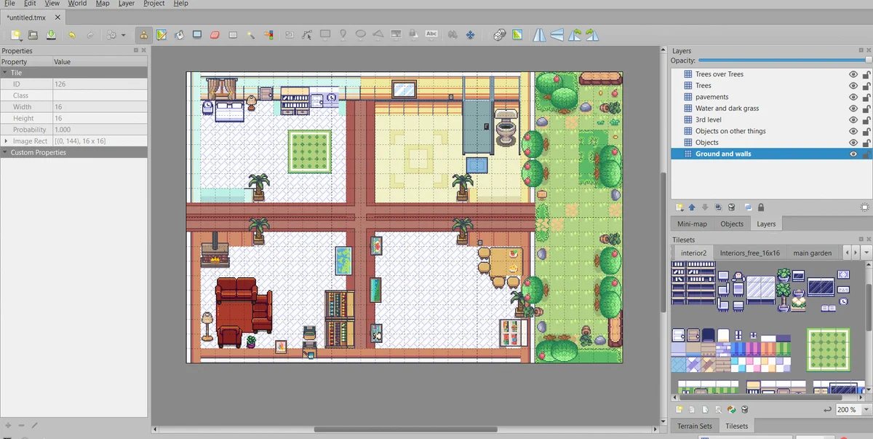Click the Undo arrow in toolbar
This screenshot has width=873, height=439.
click(x=71, y=34)
